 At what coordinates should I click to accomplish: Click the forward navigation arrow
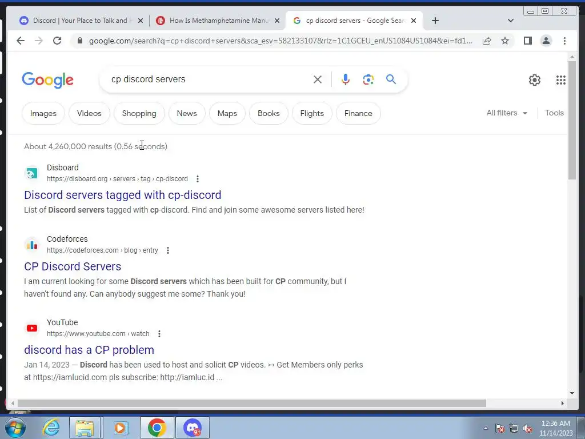39,41
